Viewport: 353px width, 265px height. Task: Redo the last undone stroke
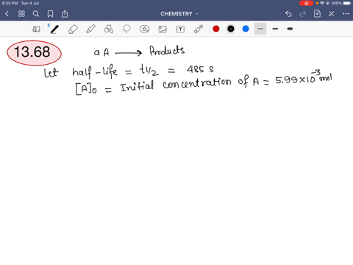point(303,14)
